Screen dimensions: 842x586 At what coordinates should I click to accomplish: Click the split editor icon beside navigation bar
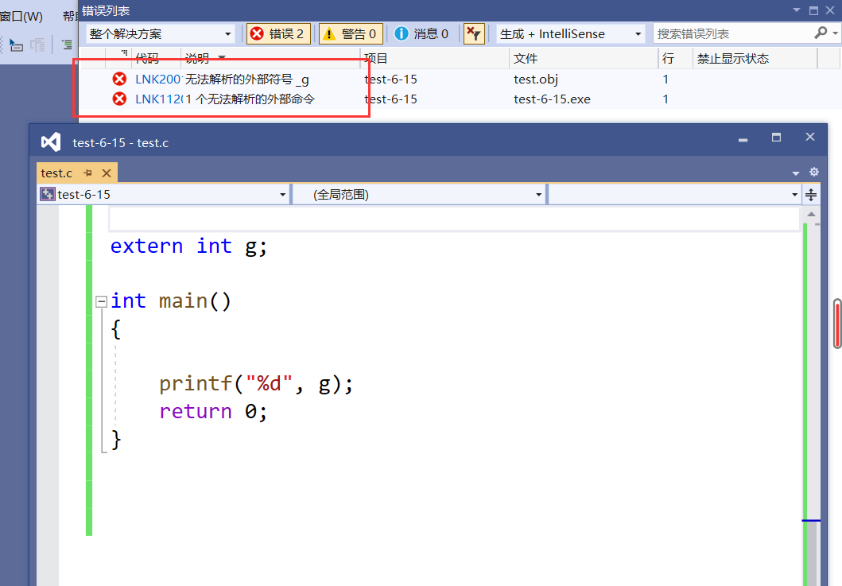click(811, 195)
